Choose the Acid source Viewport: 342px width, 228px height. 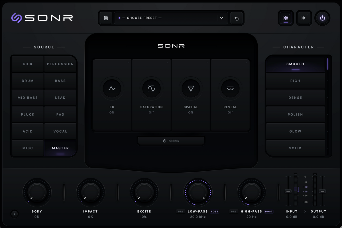pos(28,131)
